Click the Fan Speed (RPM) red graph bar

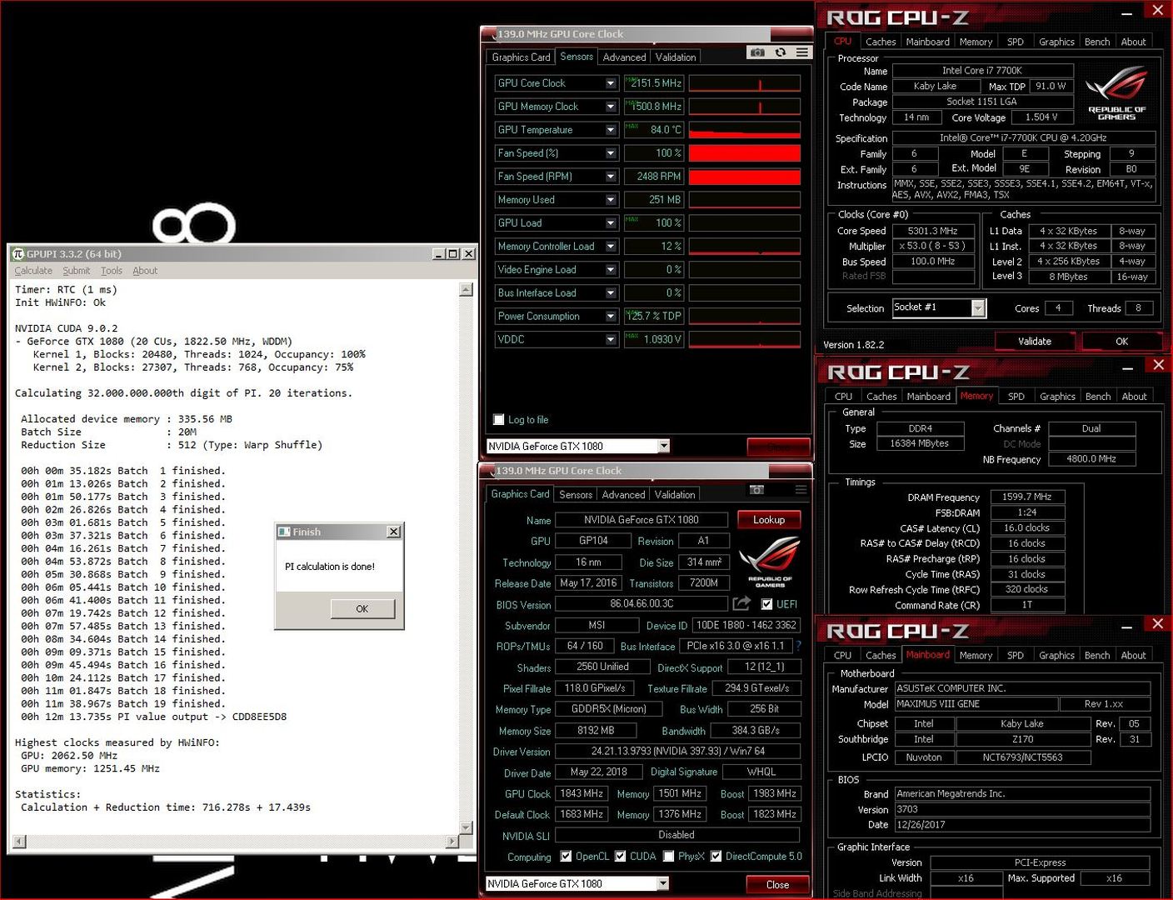point(744,177)
